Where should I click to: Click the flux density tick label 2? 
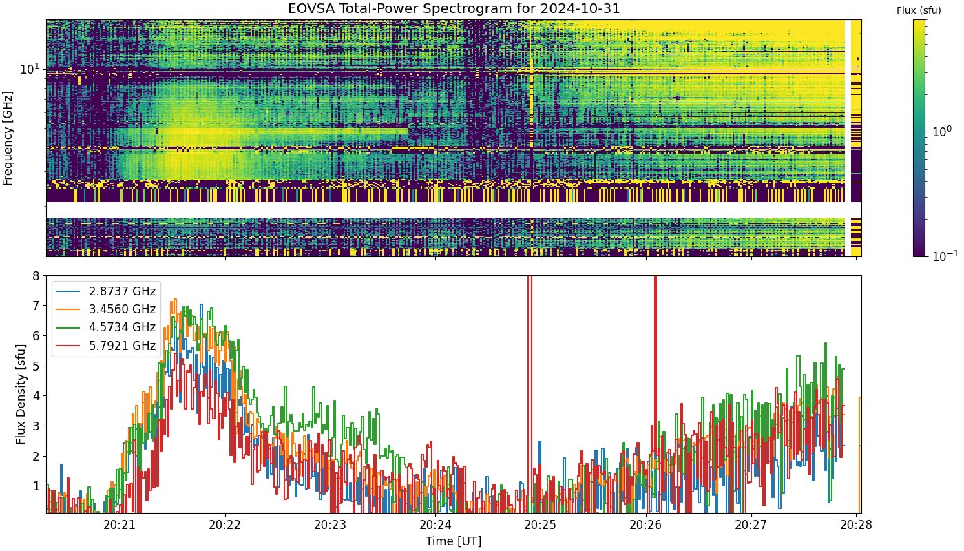coord(38,456)
